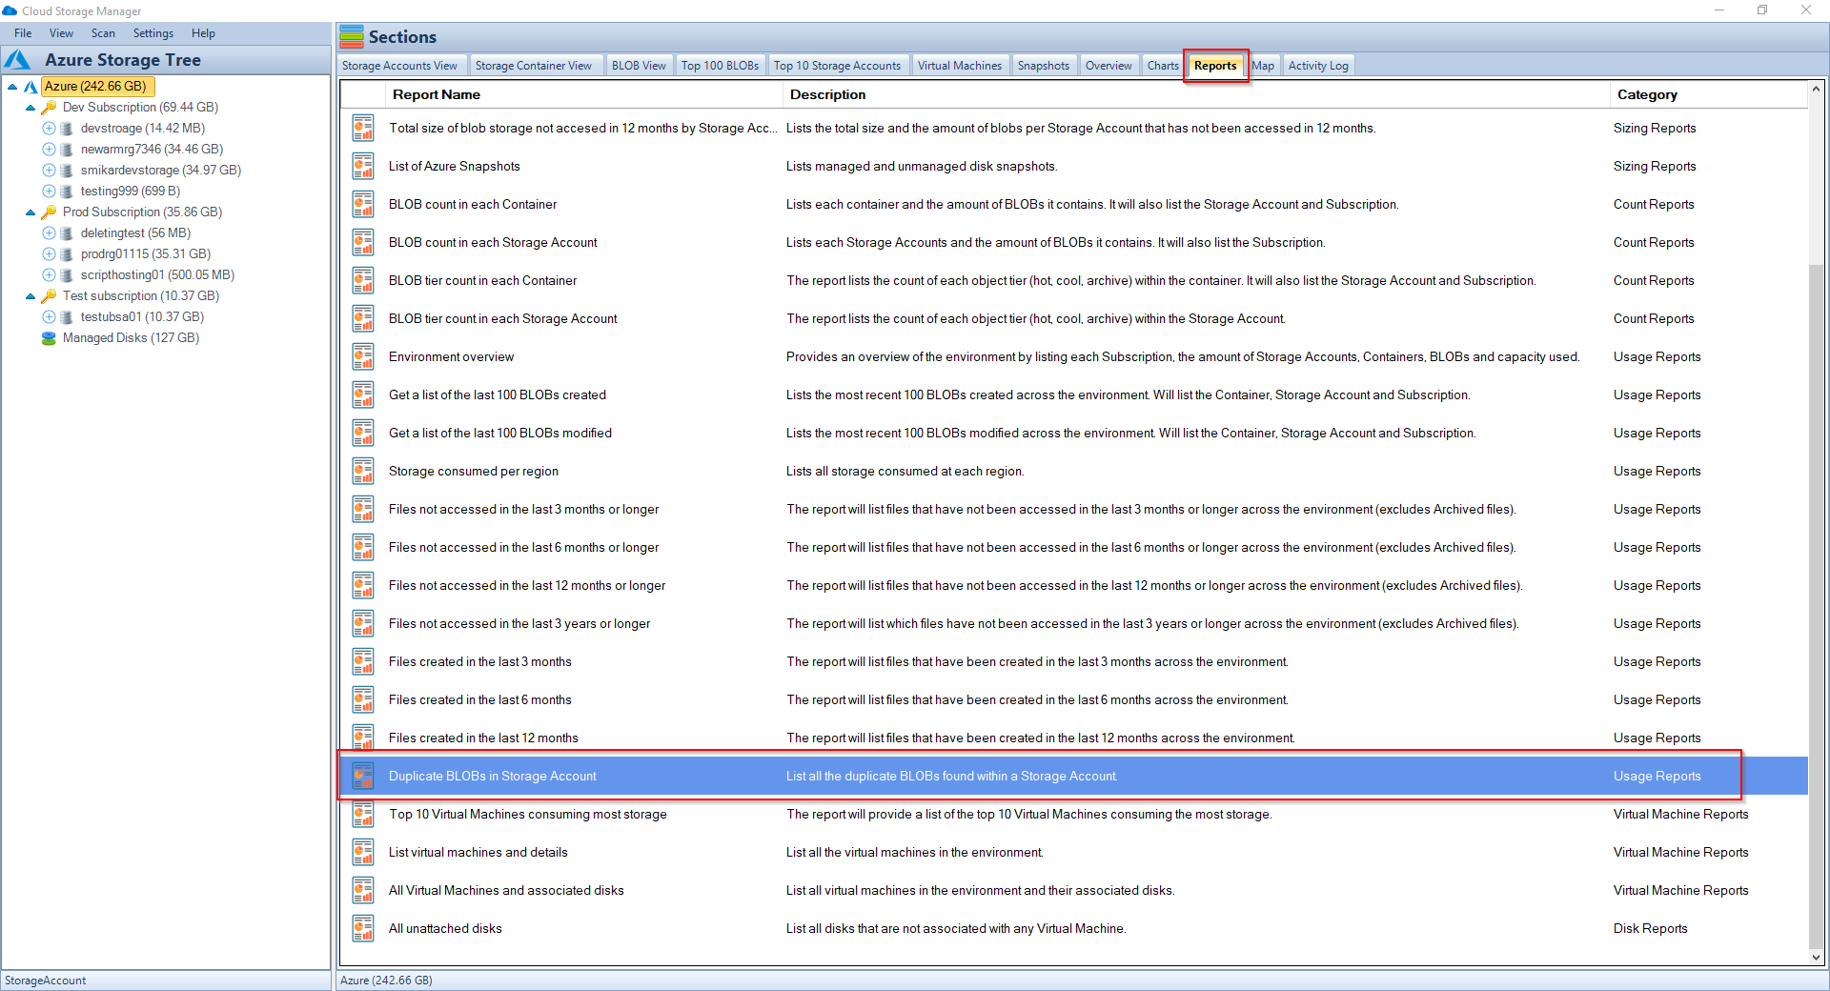Switch to the Charts tab
1830x991 pixels.
coord(1163,66)
